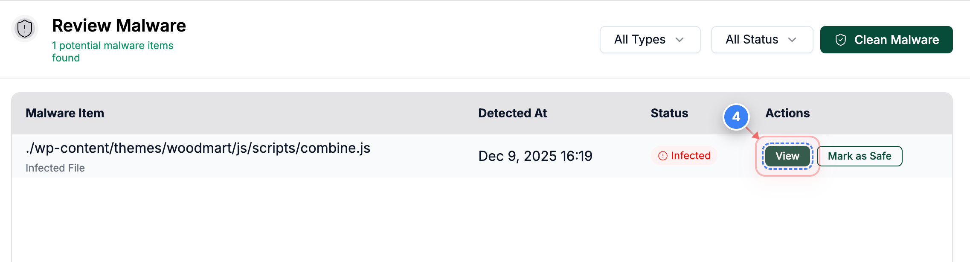Click the Review Malware page title
The width and height of the screenshot is (970, 262).
(x=119, y=25)
